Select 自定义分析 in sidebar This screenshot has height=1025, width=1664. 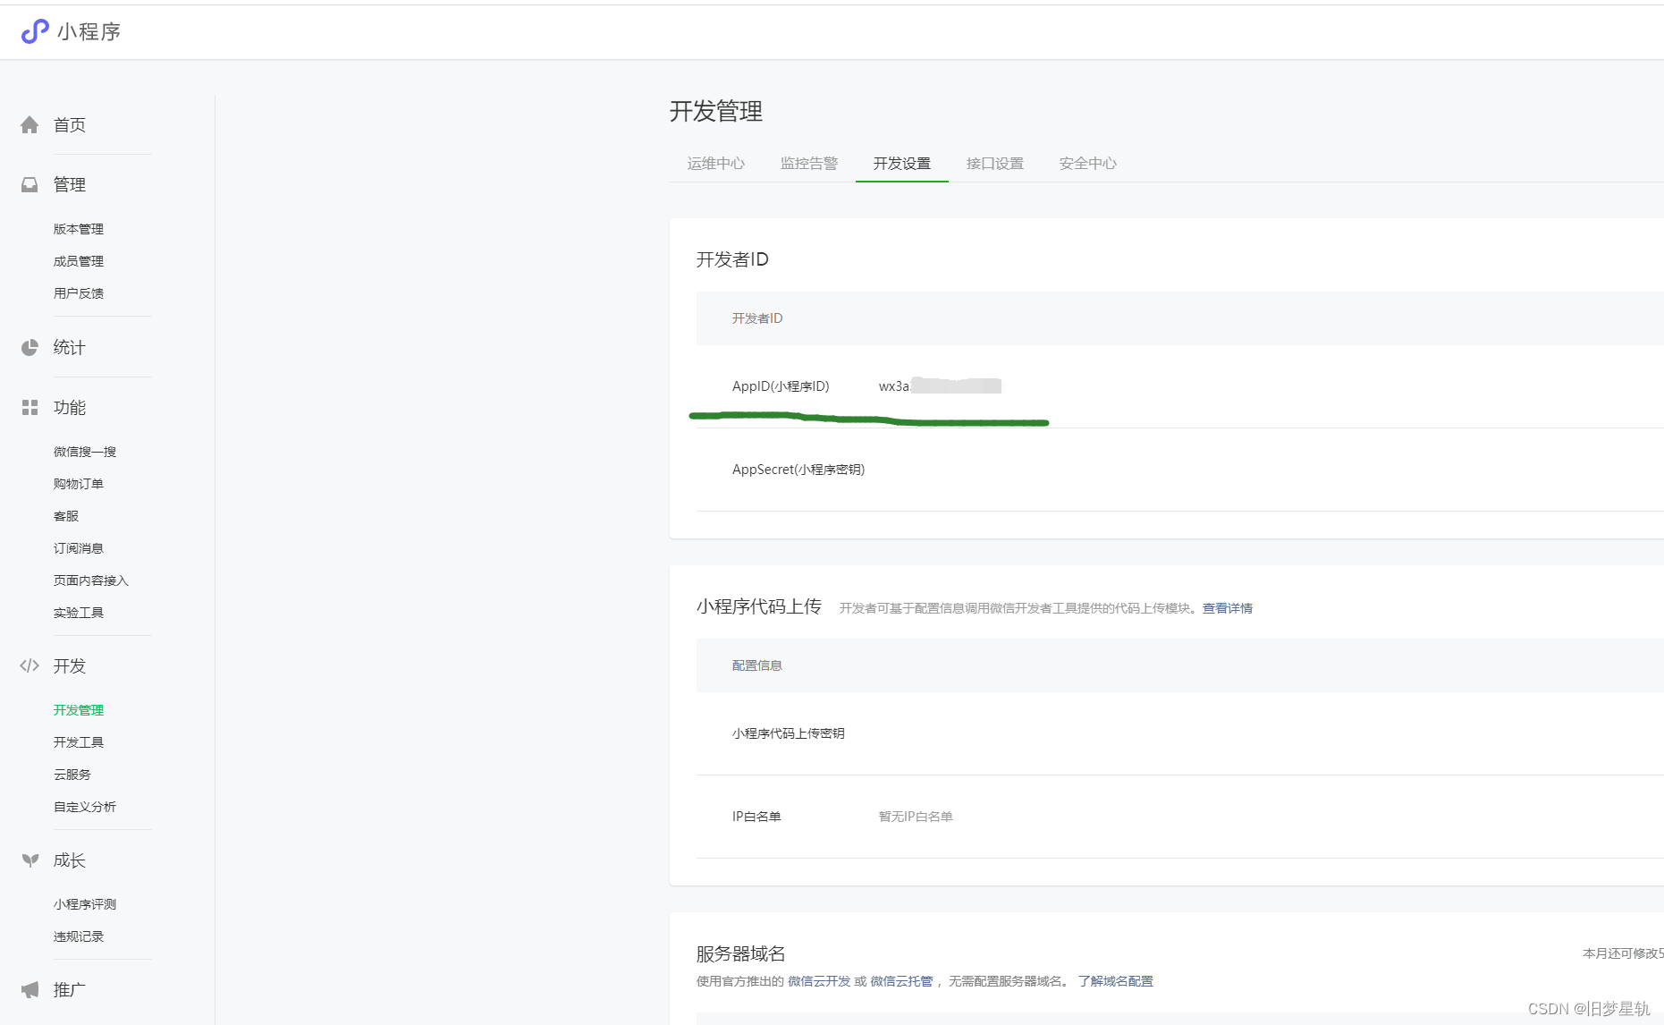click(85, 807)
